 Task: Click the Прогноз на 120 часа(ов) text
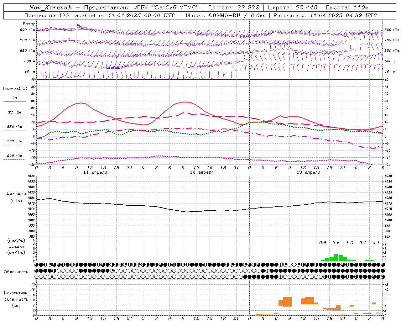pos(60,15)
